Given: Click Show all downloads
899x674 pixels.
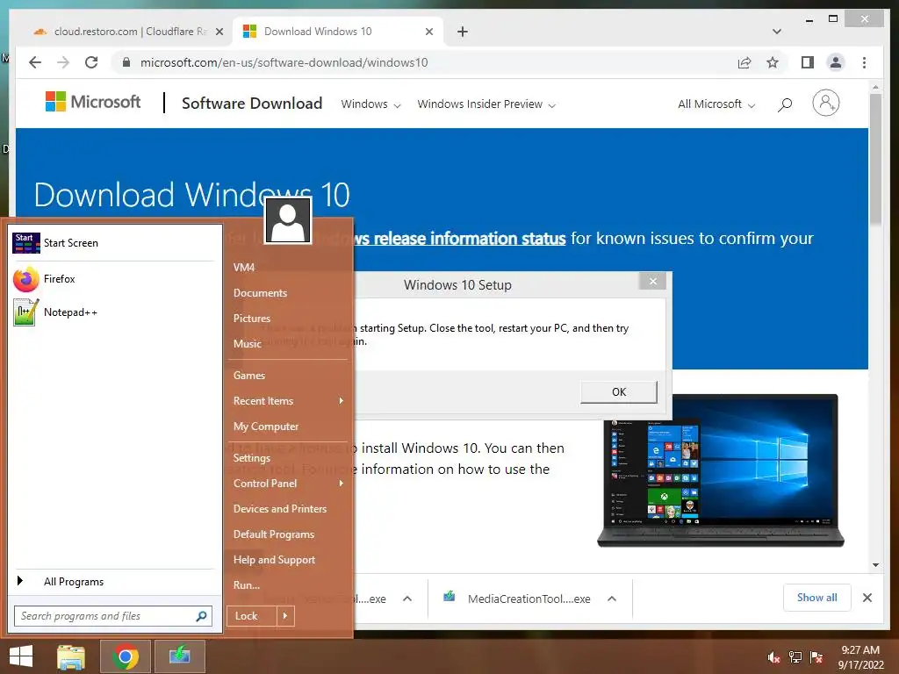Looking at the screenshot, I should click(816, 598).
